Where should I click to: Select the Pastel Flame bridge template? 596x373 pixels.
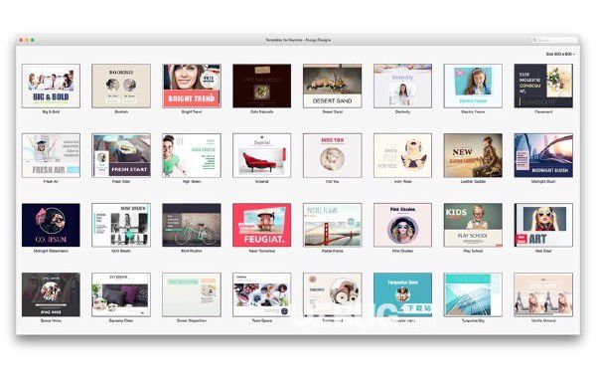coord(332,225)
